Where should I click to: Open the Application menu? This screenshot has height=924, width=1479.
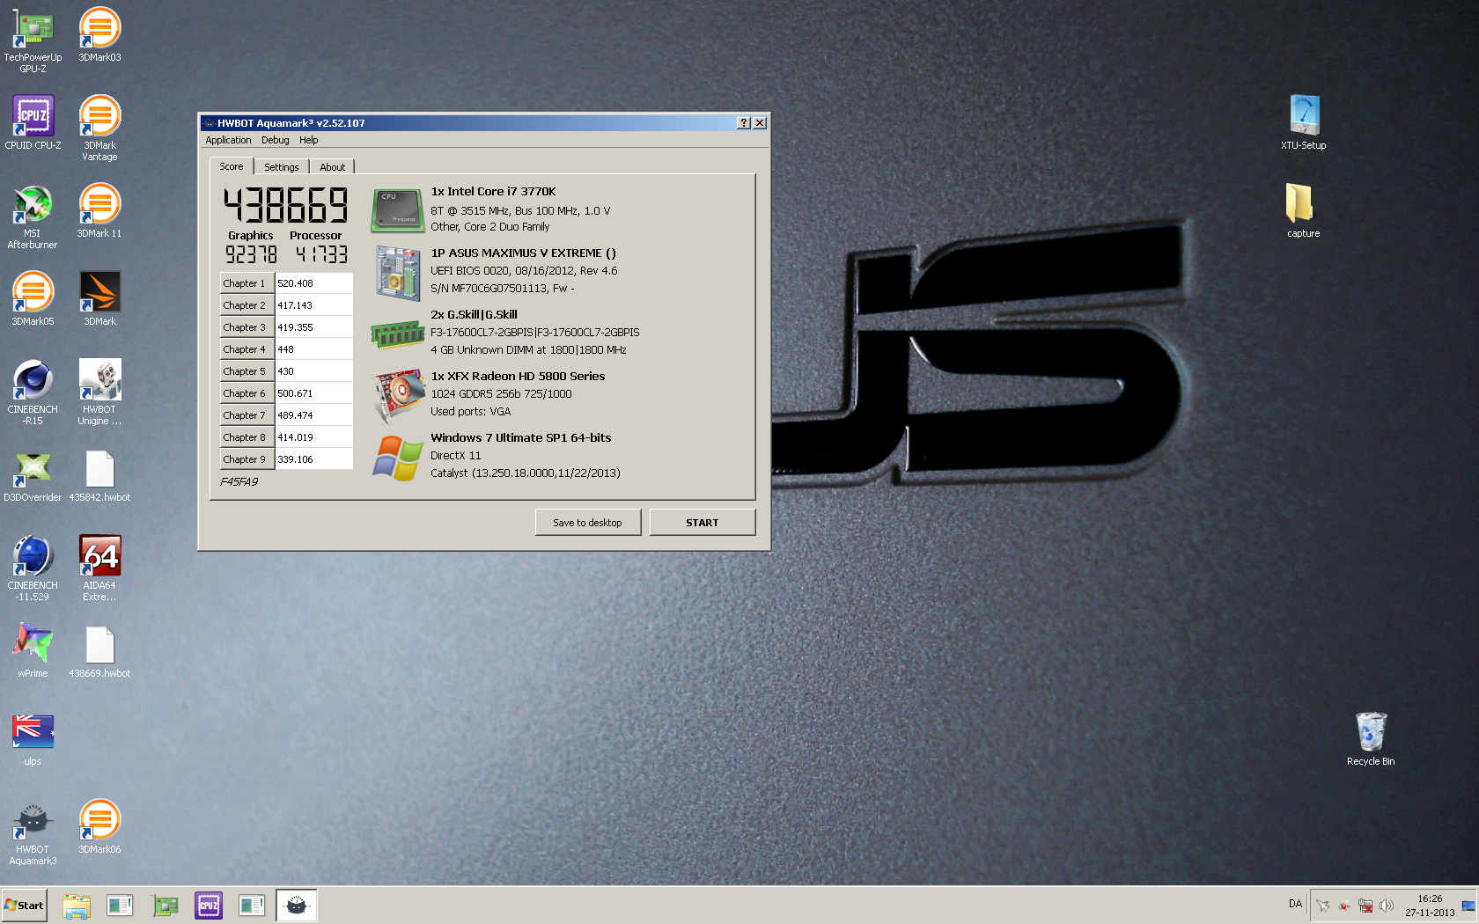coord(228,140)
